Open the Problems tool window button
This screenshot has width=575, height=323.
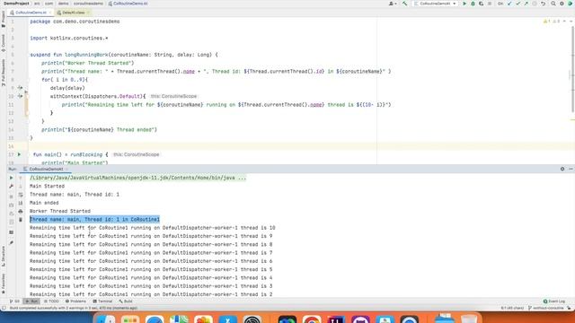75,301
